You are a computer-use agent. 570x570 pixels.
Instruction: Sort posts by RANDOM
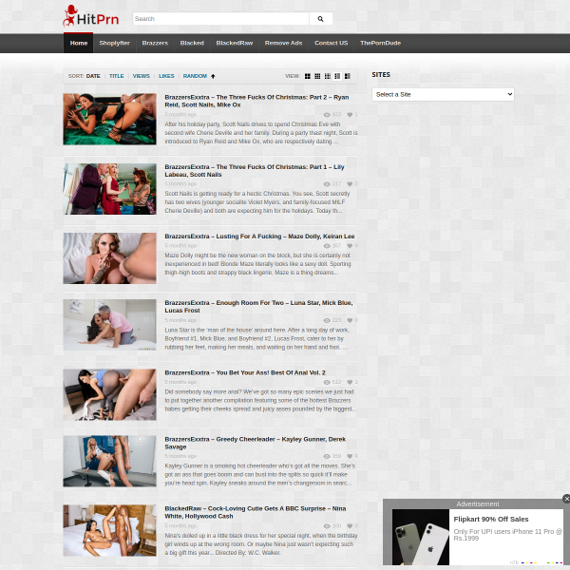pos(195,76)
